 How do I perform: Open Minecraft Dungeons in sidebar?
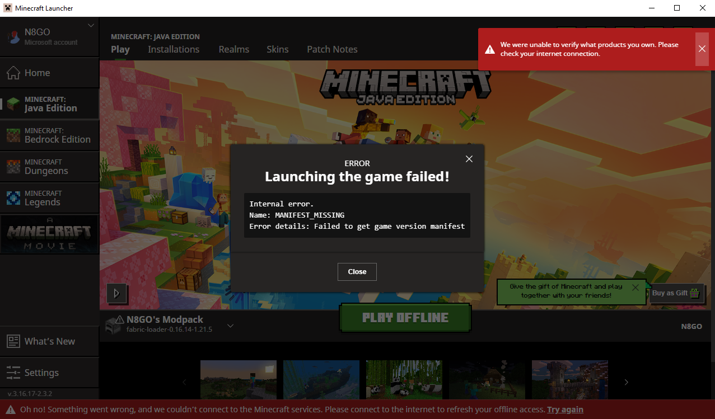pyautogui.click(x=49, y=167)
